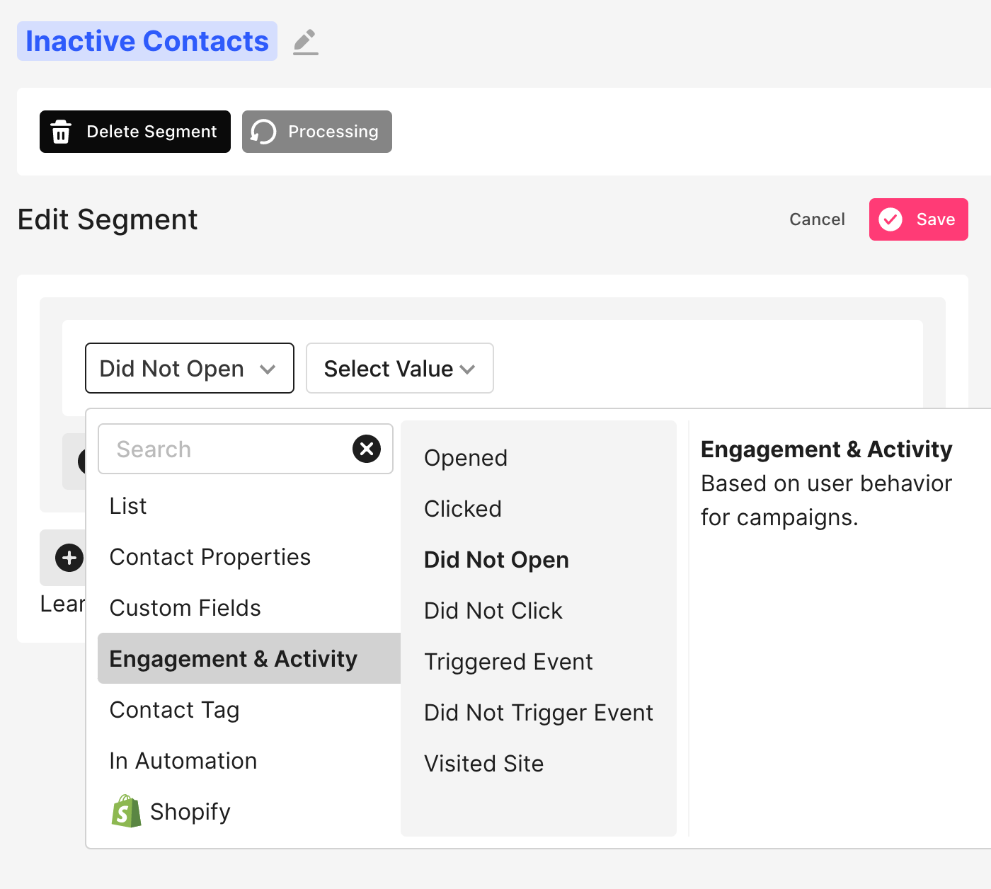Click the black plus add-condition icon
The image size is (991, 889).
coord(69,558)
